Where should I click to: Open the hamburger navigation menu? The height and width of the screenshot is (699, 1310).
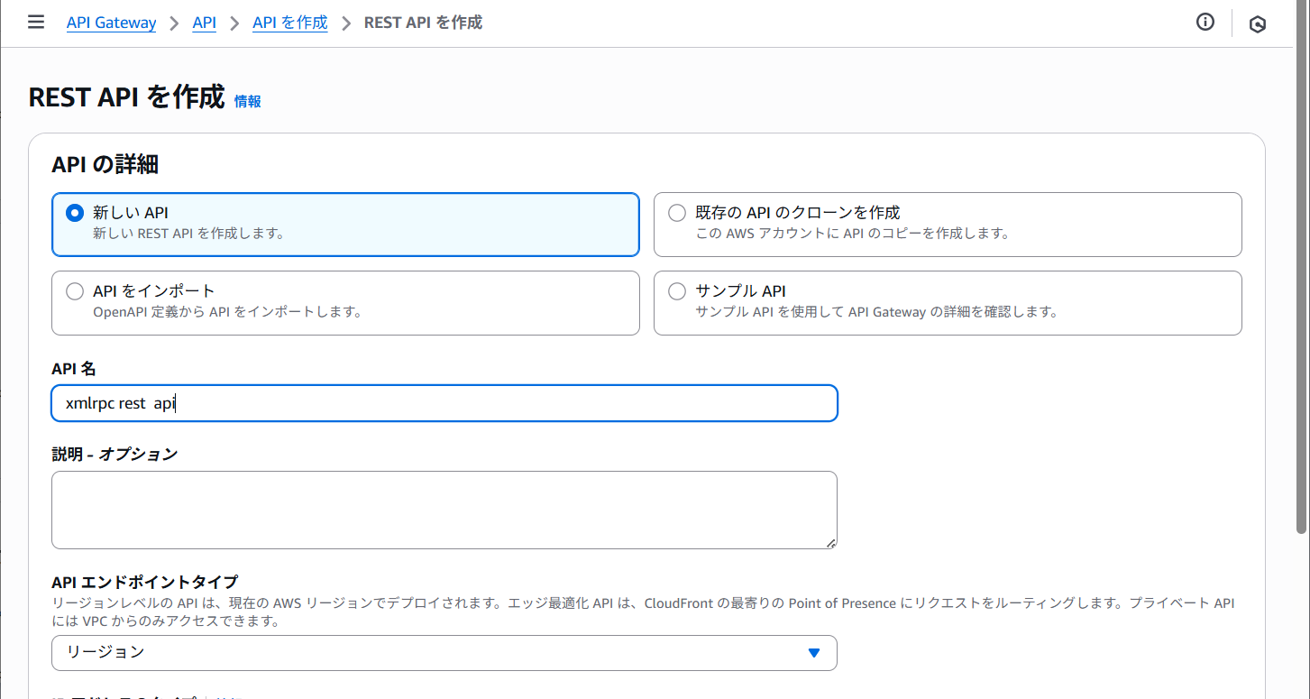36,23
